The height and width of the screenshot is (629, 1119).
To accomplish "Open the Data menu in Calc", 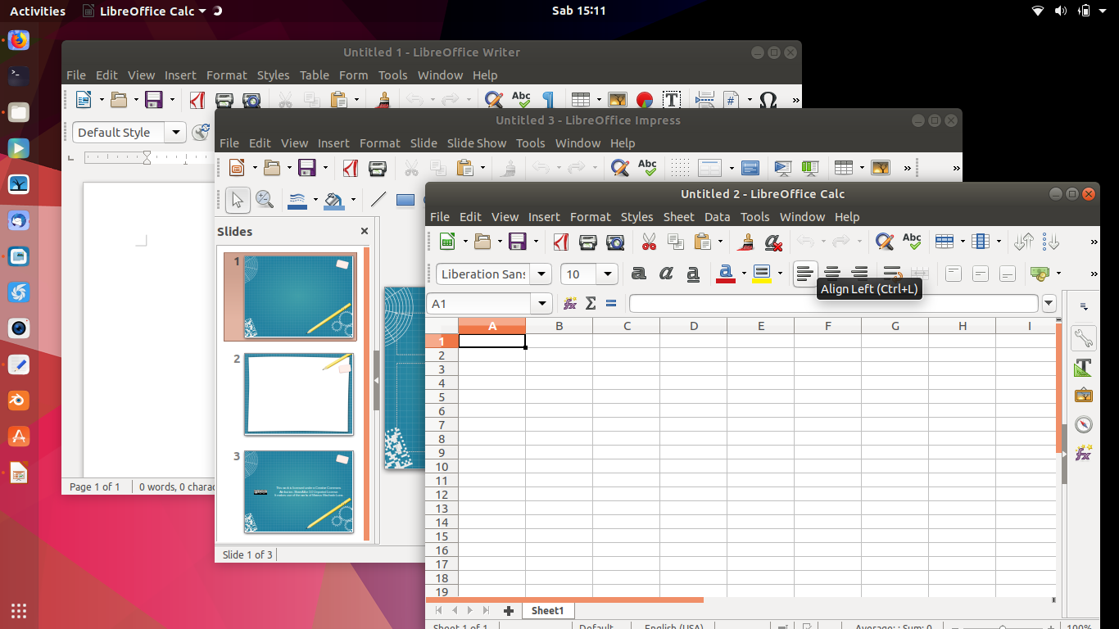I will [717, 217].
